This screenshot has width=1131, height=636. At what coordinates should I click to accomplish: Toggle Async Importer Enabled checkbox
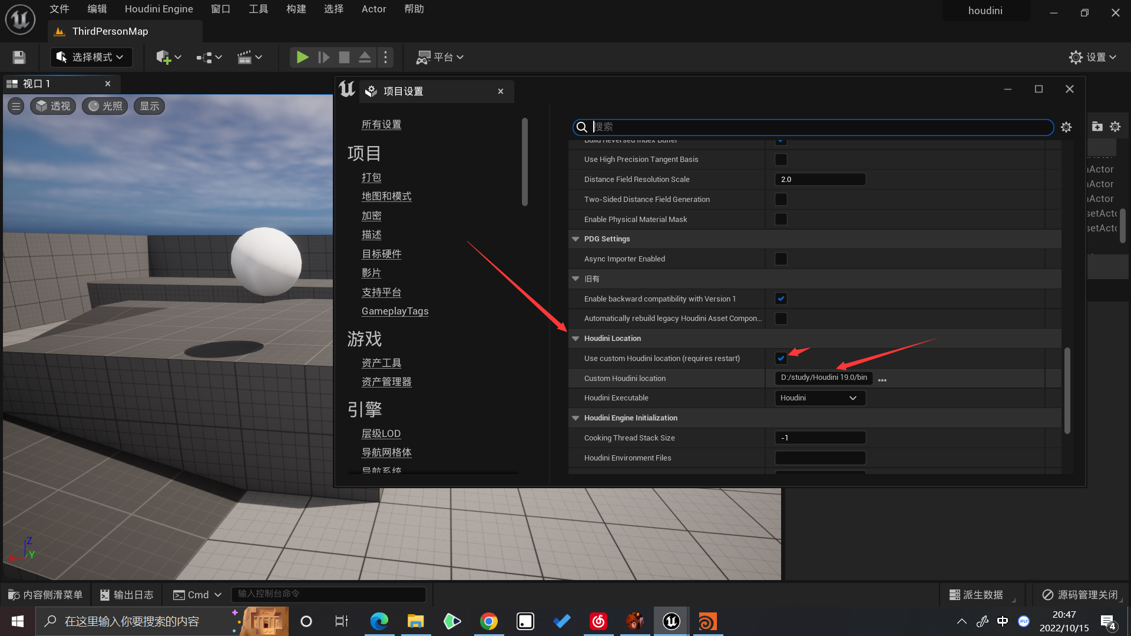781,259
